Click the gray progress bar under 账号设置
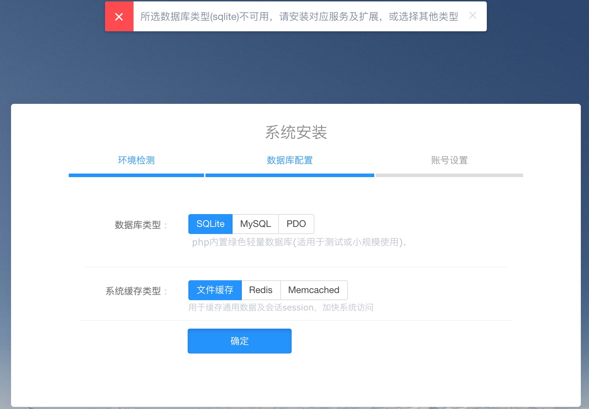This screenshot has height=409, width=589. coord(449,175)
